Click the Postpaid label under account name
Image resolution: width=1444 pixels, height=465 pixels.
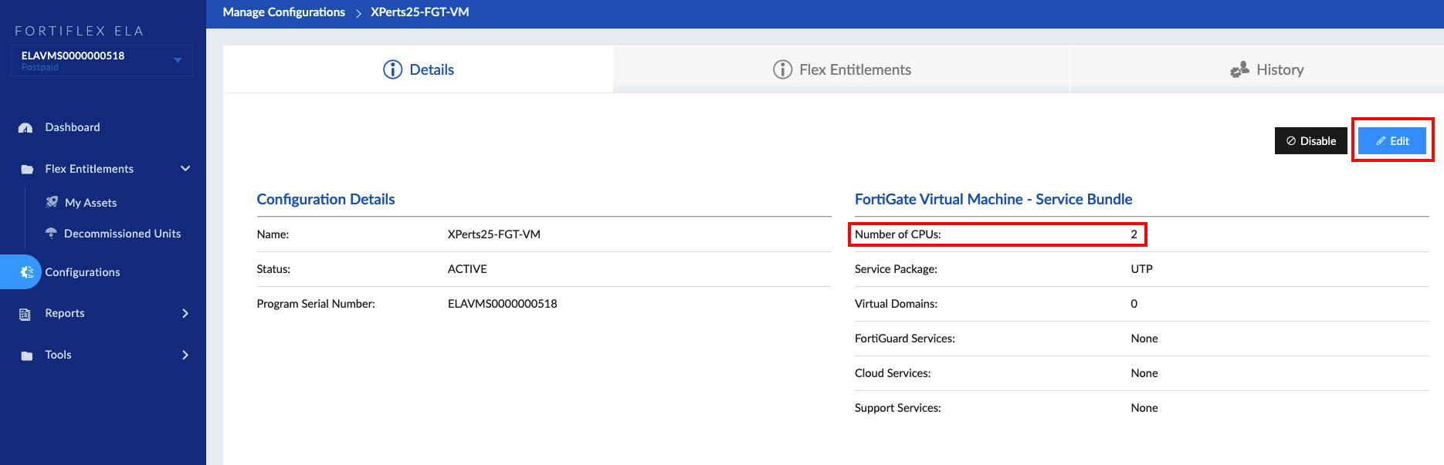tap(39, 68)
